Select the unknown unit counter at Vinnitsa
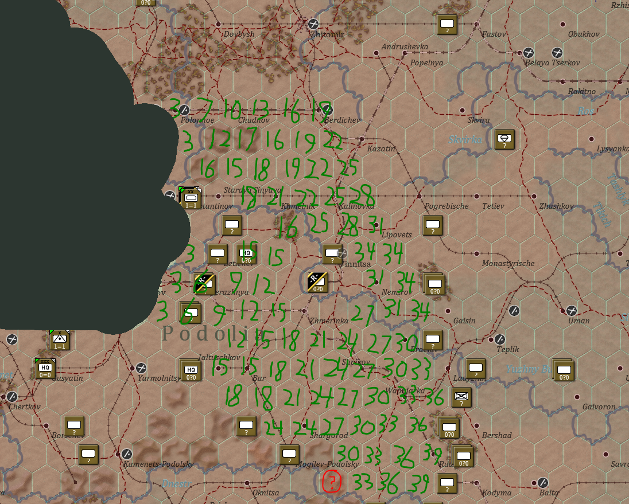Screen dimensions: 629x504 coord(332,254)
